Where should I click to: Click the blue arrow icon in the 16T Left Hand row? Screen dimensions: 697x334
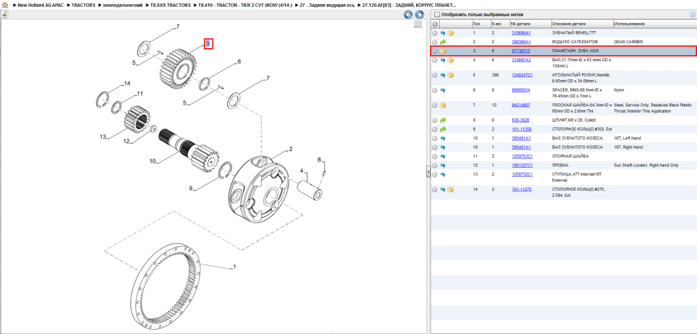click(443, 138)
